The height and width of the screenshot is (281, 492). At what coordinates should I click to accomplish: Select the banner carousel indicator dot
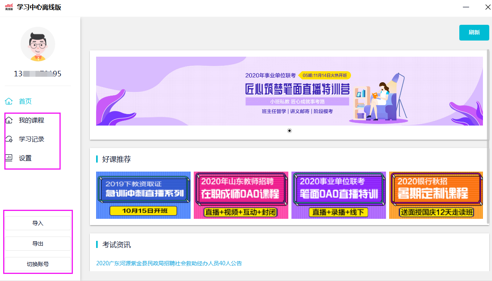290,131
